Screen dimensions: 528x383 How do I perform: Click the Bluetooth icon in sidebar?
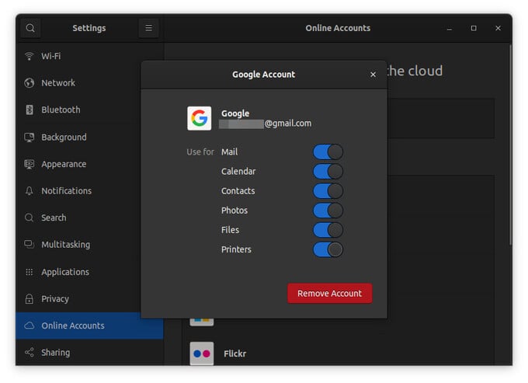coord(30,110)
